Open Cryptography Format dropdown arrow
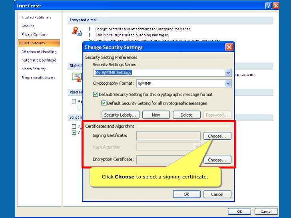This screenshot has width=291, height=218. (x=228, y=83)
